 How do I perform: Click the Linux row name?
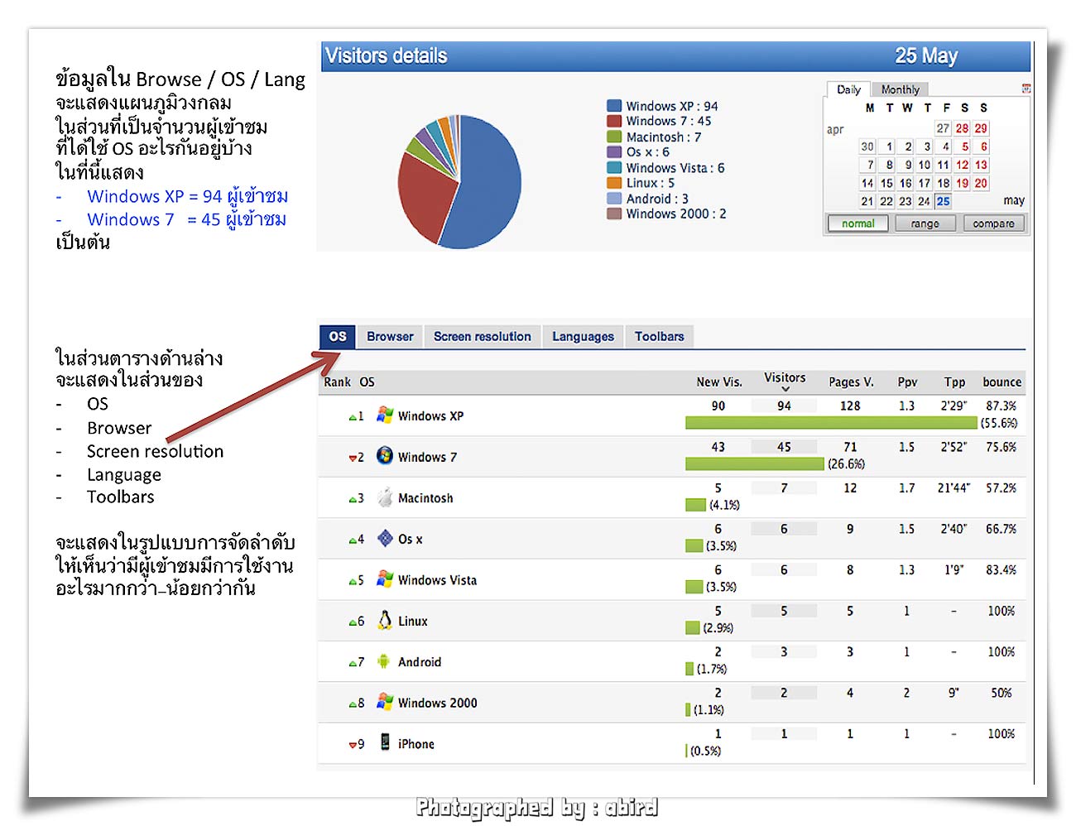(412, 622)
